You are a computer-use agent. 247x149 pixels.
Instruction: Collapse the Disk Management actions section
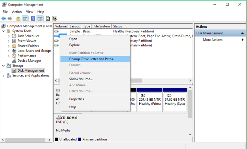(x=243, y=33)
